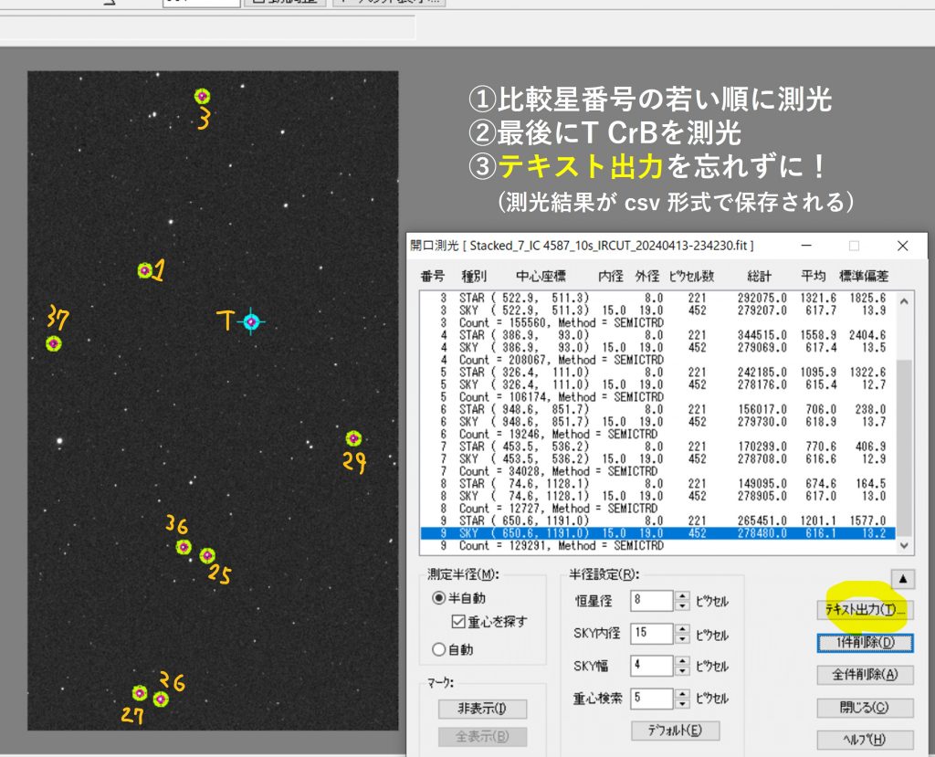Image resolution: width=935 pixels, height=757 pixels.
Task: Click star marker labeled 3 in image
Action: pos(202,96)
